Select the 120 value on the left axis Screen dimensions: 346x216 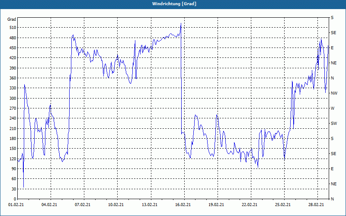coord(13,159)
